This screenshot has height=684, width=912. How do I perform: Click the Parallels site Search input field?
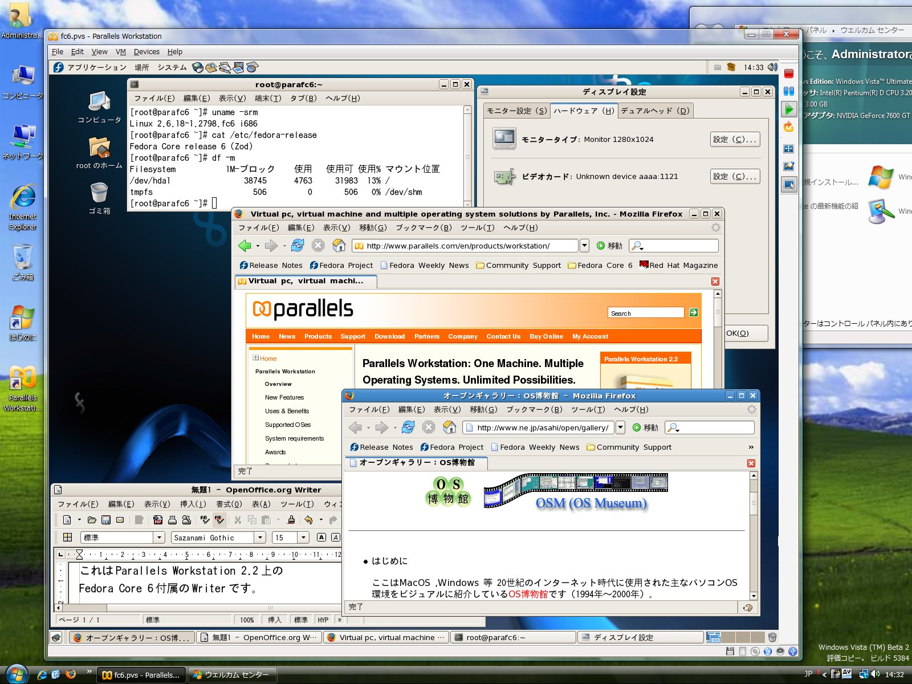point(646,313)
